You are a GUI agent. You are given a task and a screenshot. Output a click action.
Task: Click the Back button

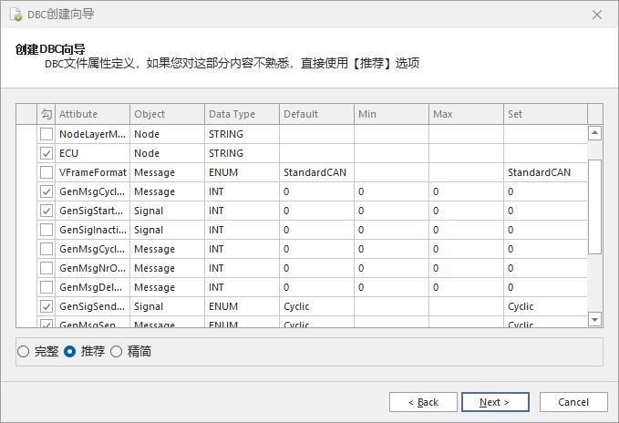(423, 402)
